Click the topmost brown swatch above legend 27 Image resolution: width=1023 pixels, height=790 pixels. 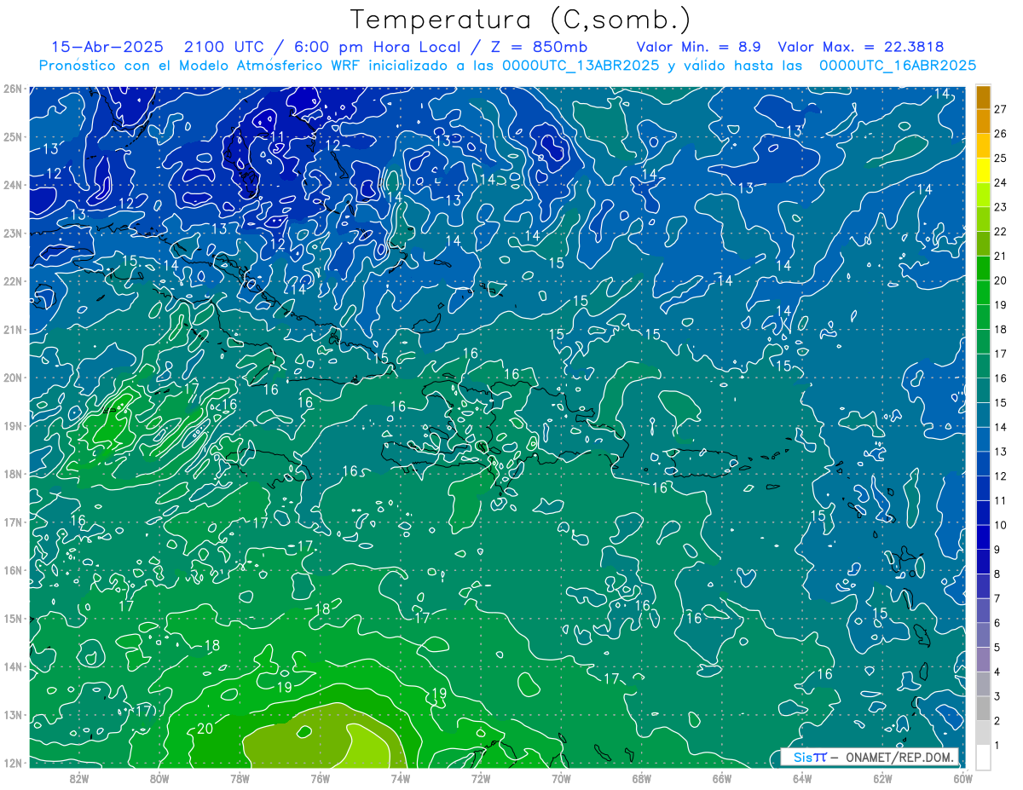tap(984, 97)
